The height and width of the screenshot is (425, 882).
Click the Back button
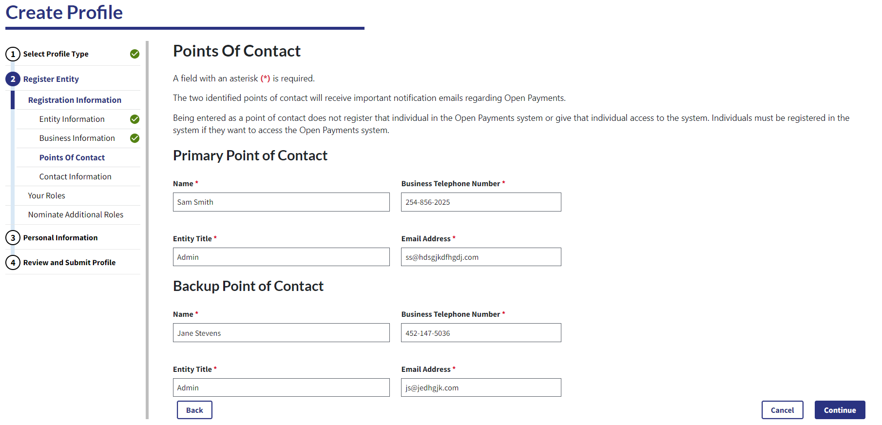click(194, 410)
